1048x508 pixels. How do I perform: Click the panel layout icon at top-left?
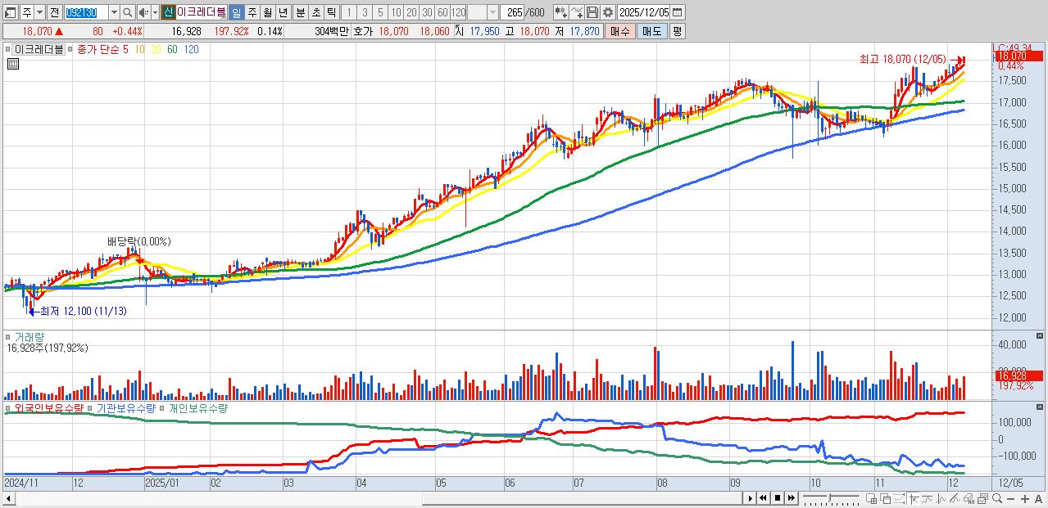10,12
